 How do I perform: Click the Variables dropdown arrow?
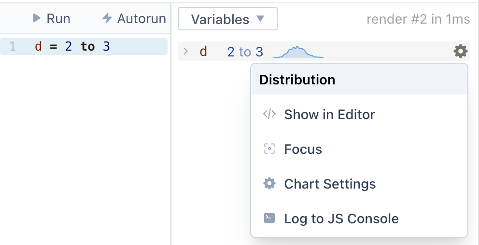(x=260, y=19)
